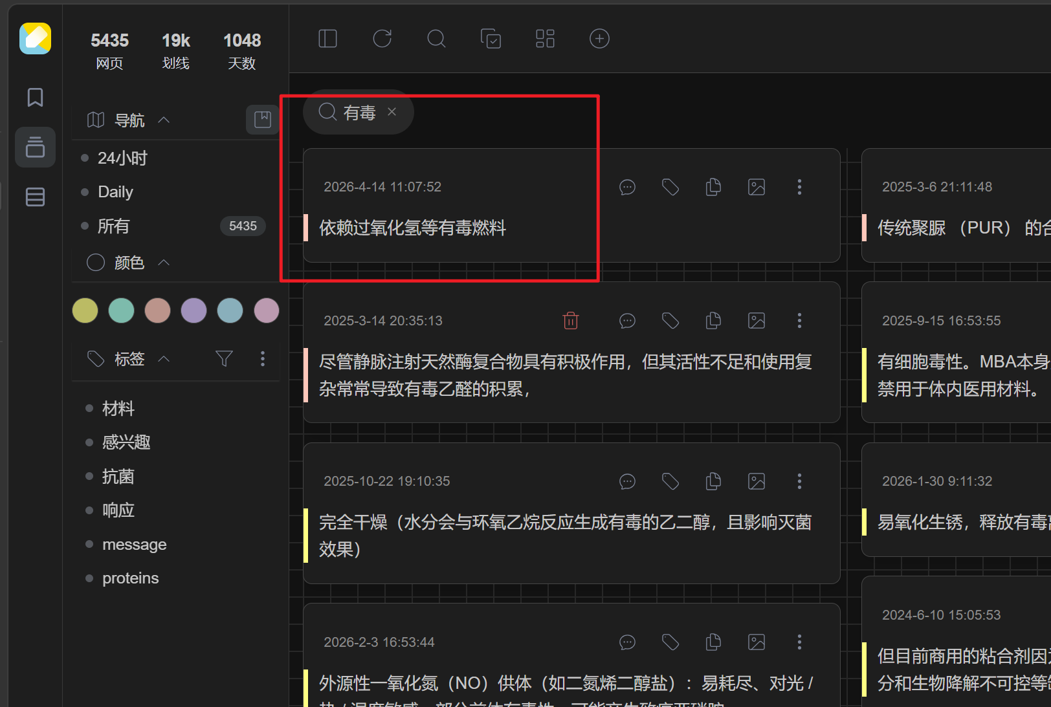1051x707 pixels.
Task: Delete the 2025-3-14 highlight with trash icon
Action: [x=571, y=321]
